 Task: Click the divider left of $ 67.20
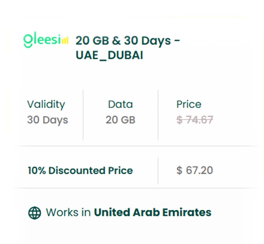pos(158,171)
